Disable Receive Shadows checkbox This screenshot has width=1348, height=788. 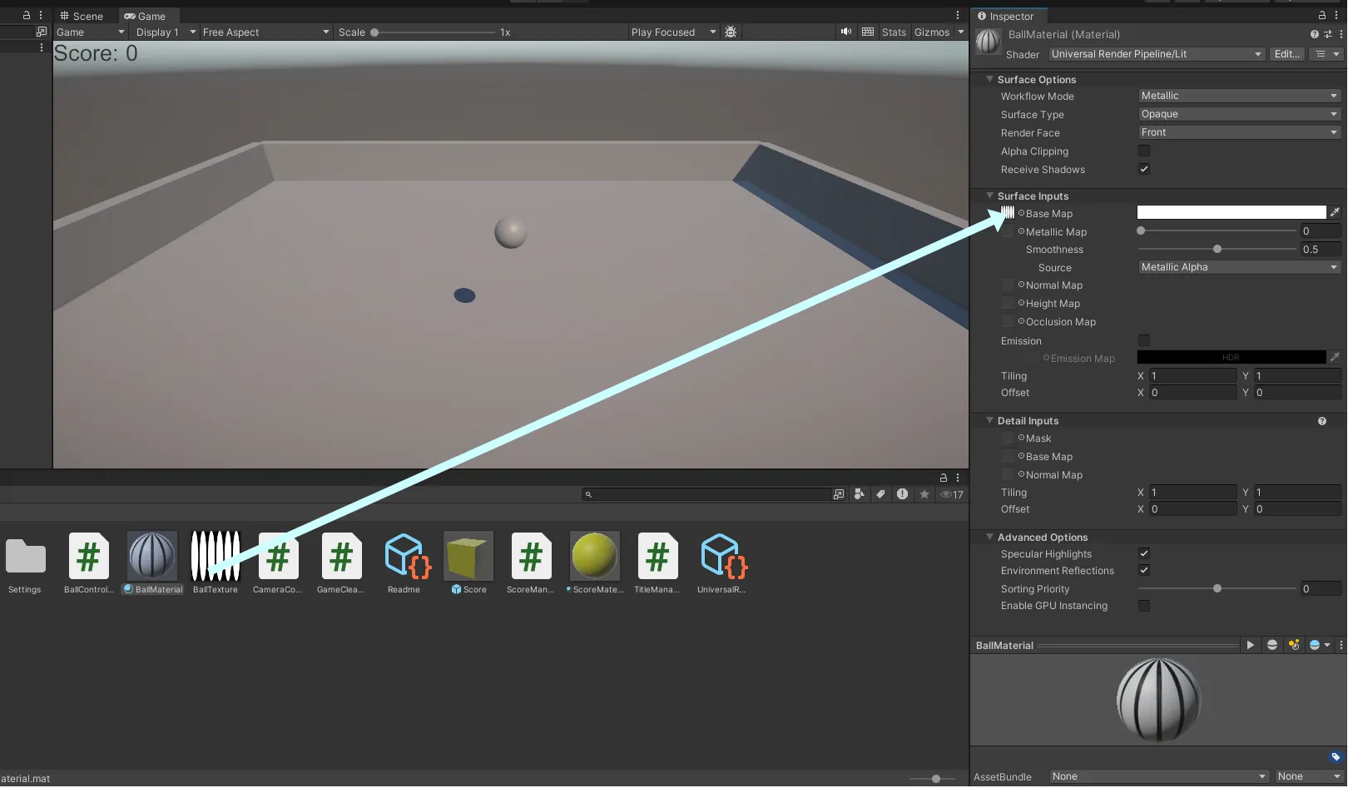tap(1144, 169)
